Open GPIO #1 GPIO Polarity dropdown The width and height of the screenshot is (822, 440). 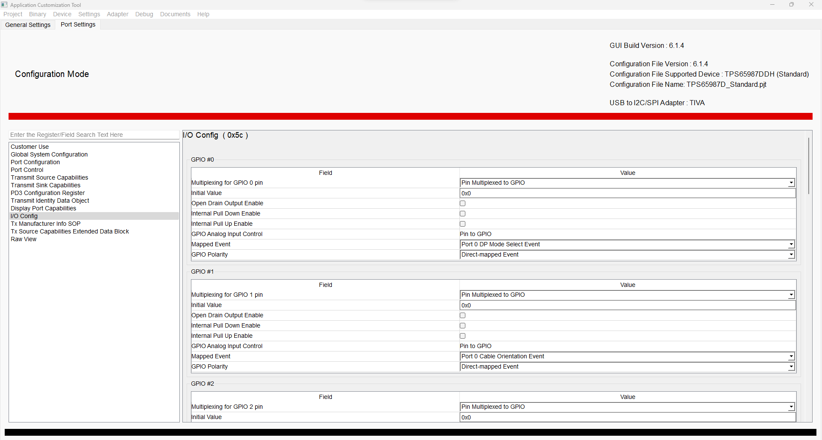click(628, 366)
